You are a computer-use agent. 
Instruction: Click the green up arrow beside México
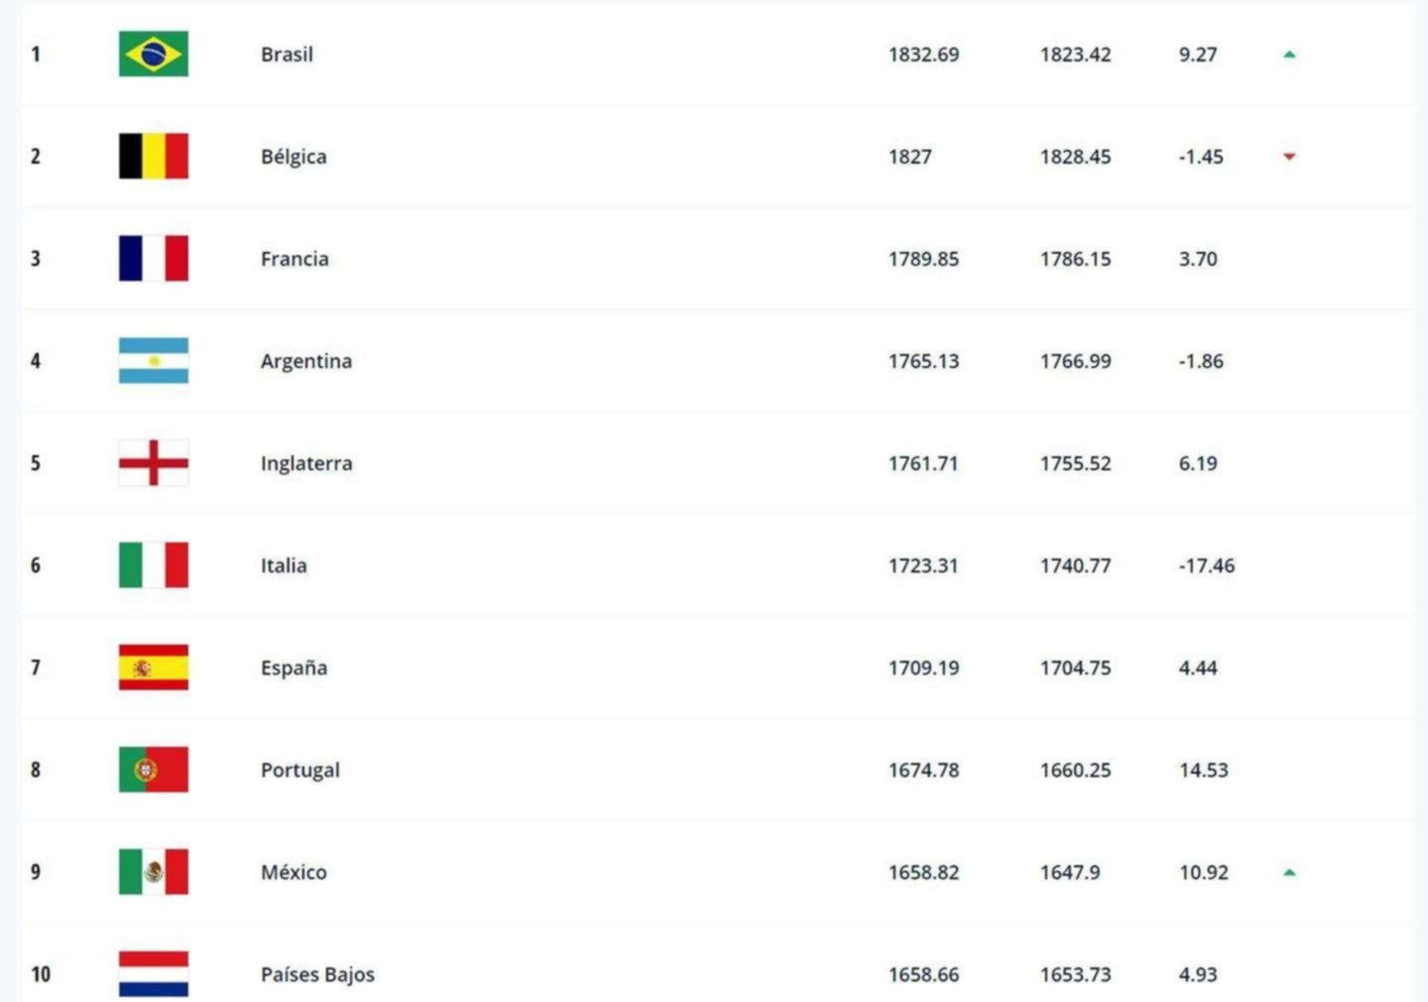pos(1289,873)
